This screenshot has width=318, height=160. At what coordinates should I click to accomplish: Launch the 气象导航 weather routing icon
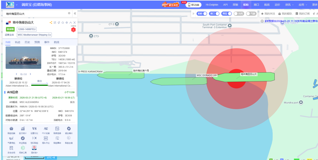coord(11,139)
